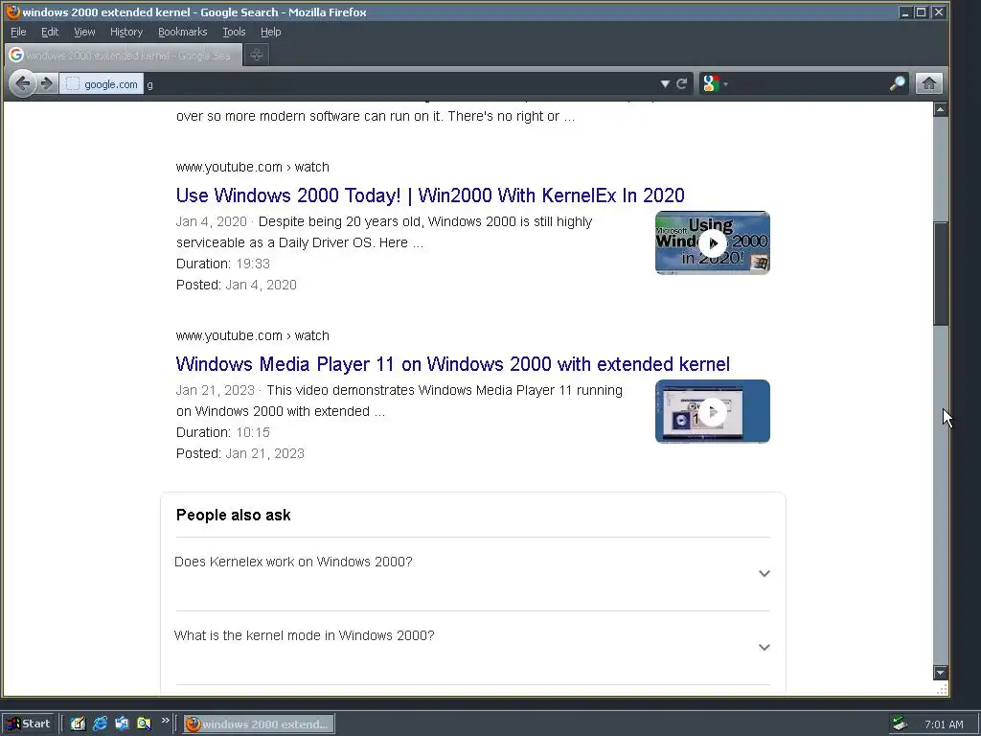Viewport: 981px width, 736px height.
Task: Open 'Use Windows 2000 Today!' KernelEx result
Action: [x=430, y=195]
